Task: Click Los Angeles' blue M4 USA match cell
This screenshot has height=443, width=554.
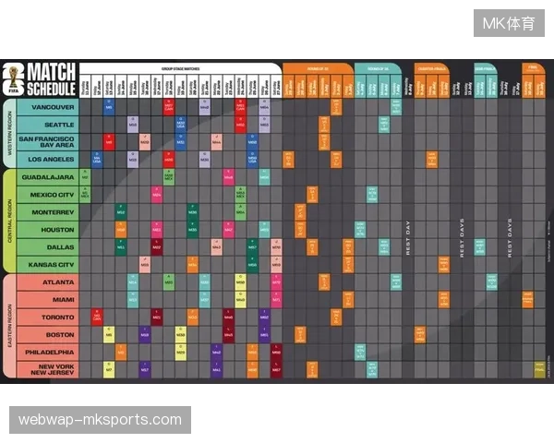Action: 97,160
